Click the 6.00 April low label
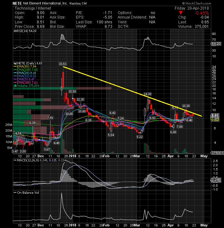Viewport: 224px width, 228px height. tap(173, 132)
